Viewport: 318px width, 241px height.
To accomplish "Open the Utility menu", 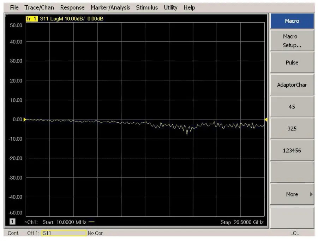I will 170,7.
